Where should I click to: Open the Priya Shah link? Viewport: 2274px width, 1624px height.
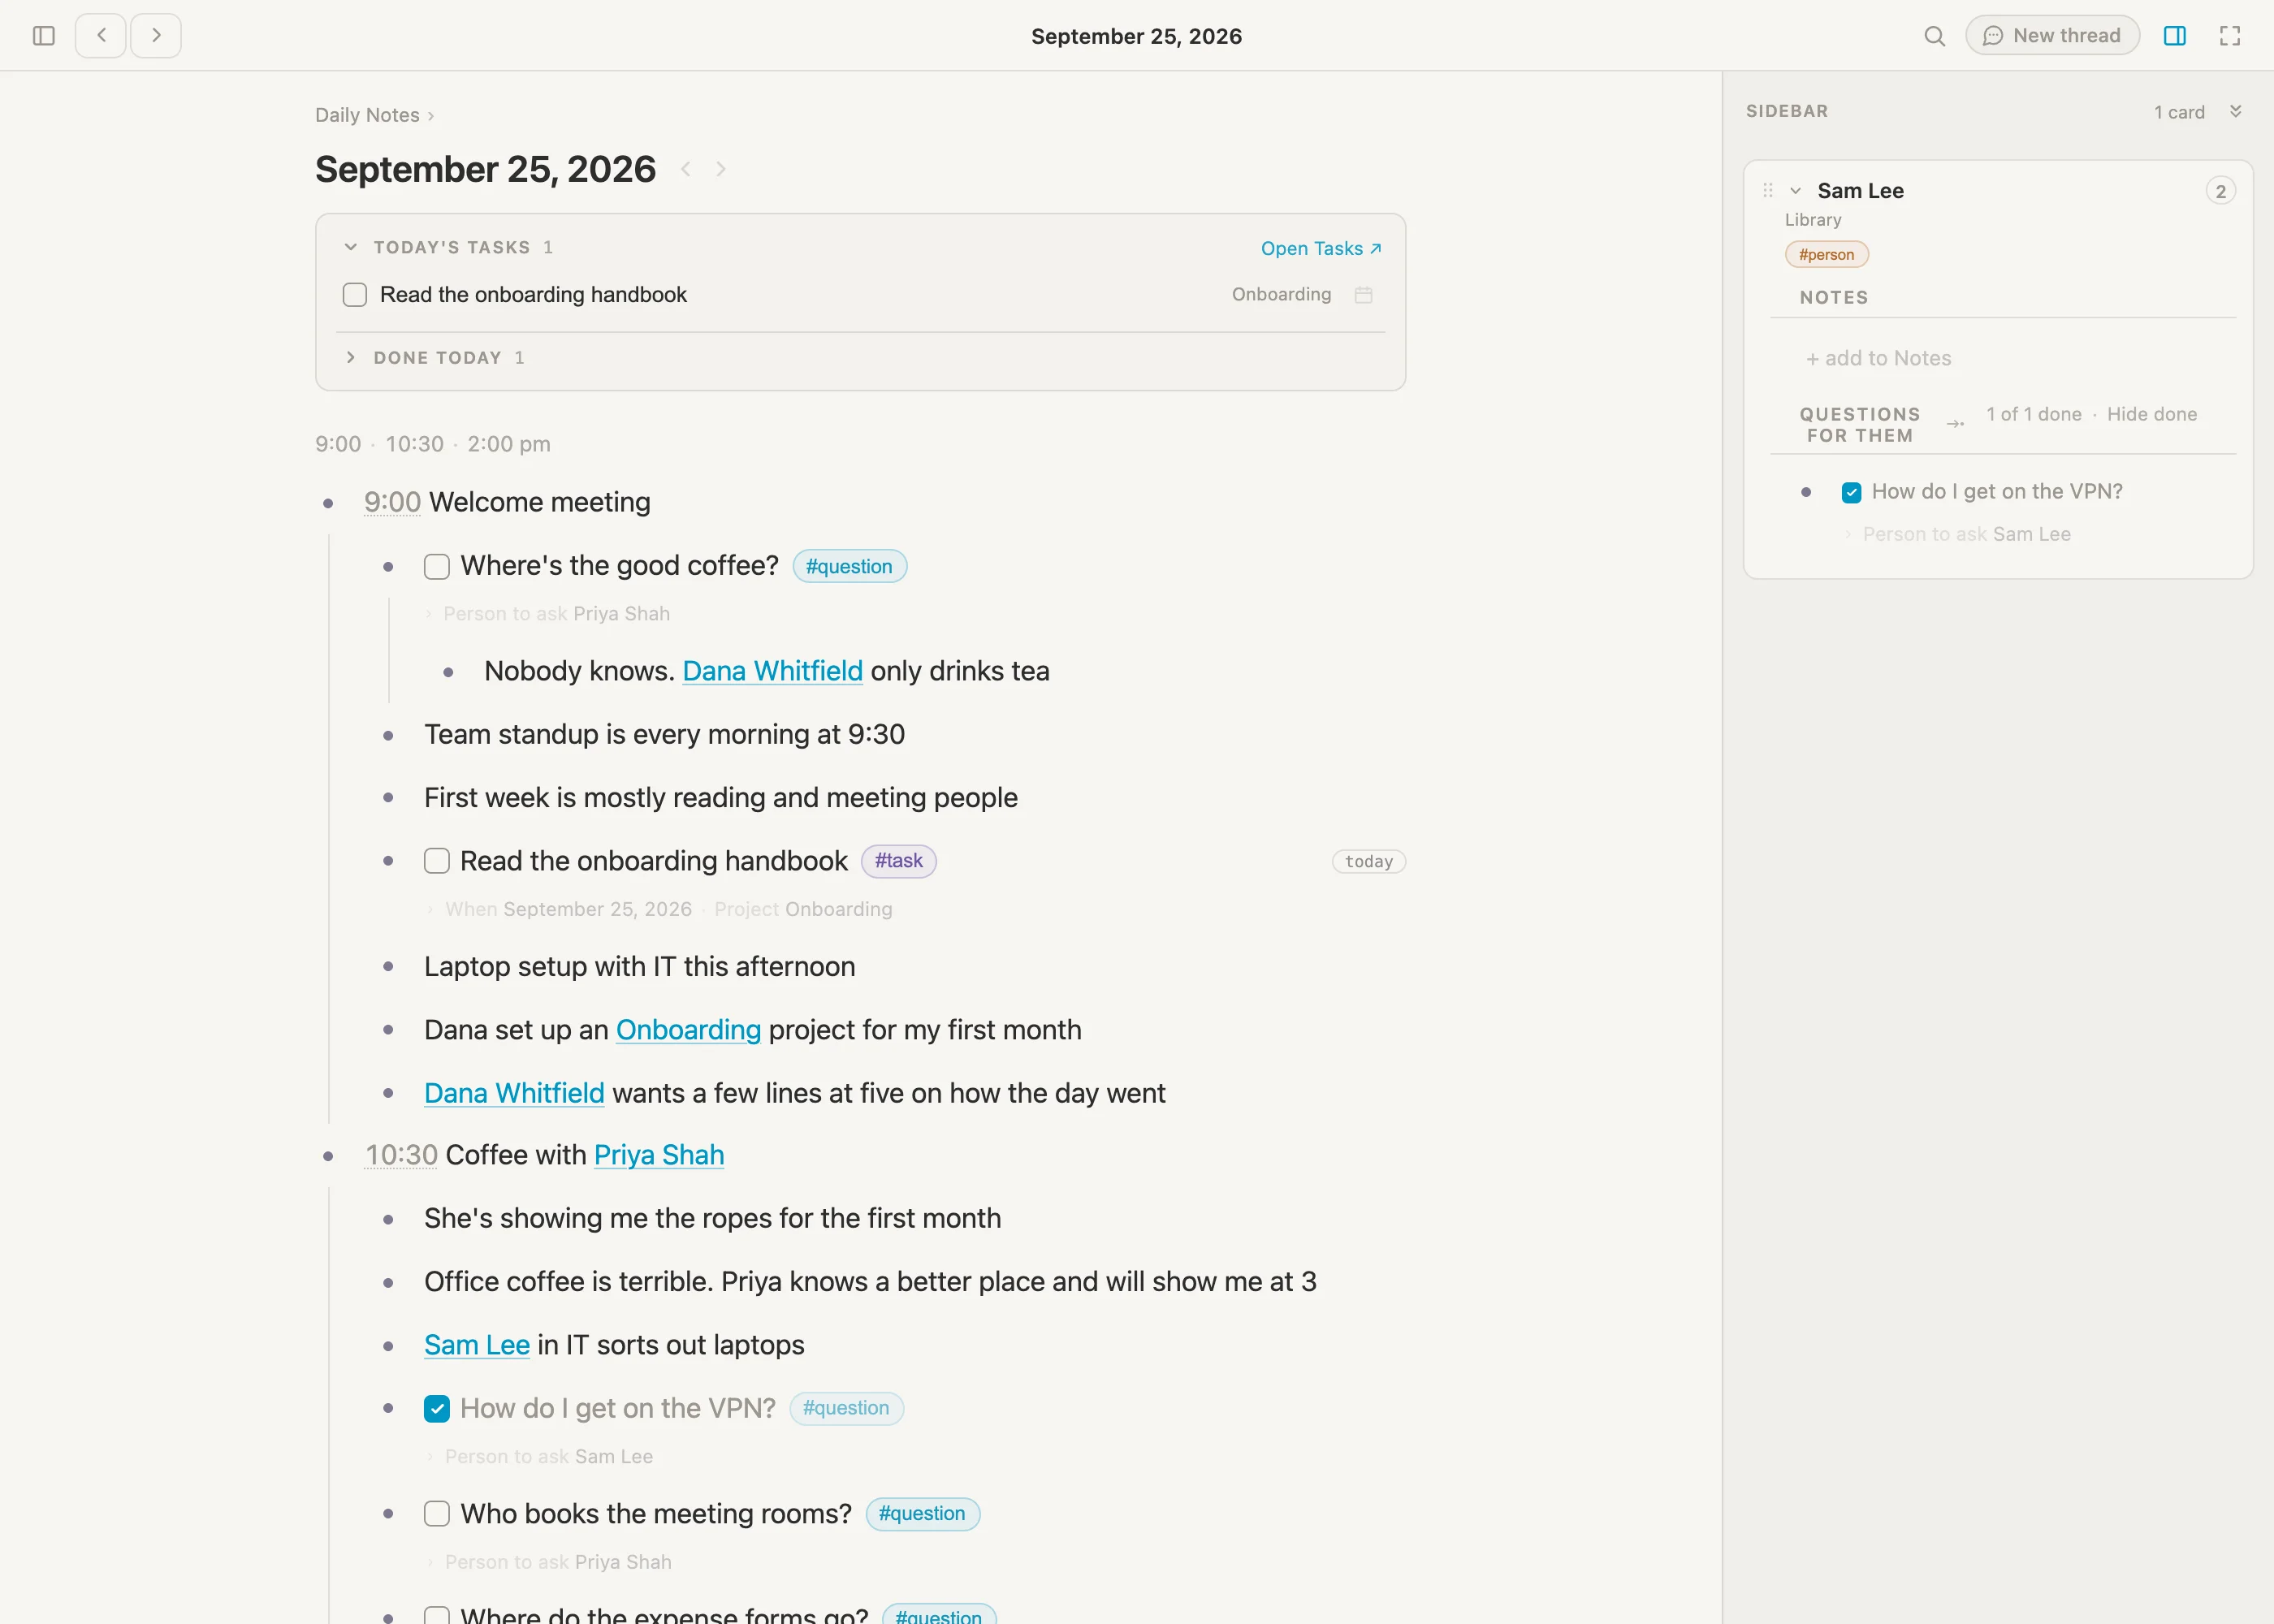coord(659,1155)
